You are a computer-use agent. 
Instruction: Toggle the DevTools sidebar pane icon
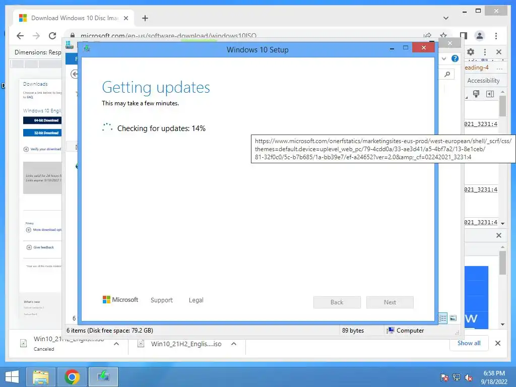[x=490, y=94]
